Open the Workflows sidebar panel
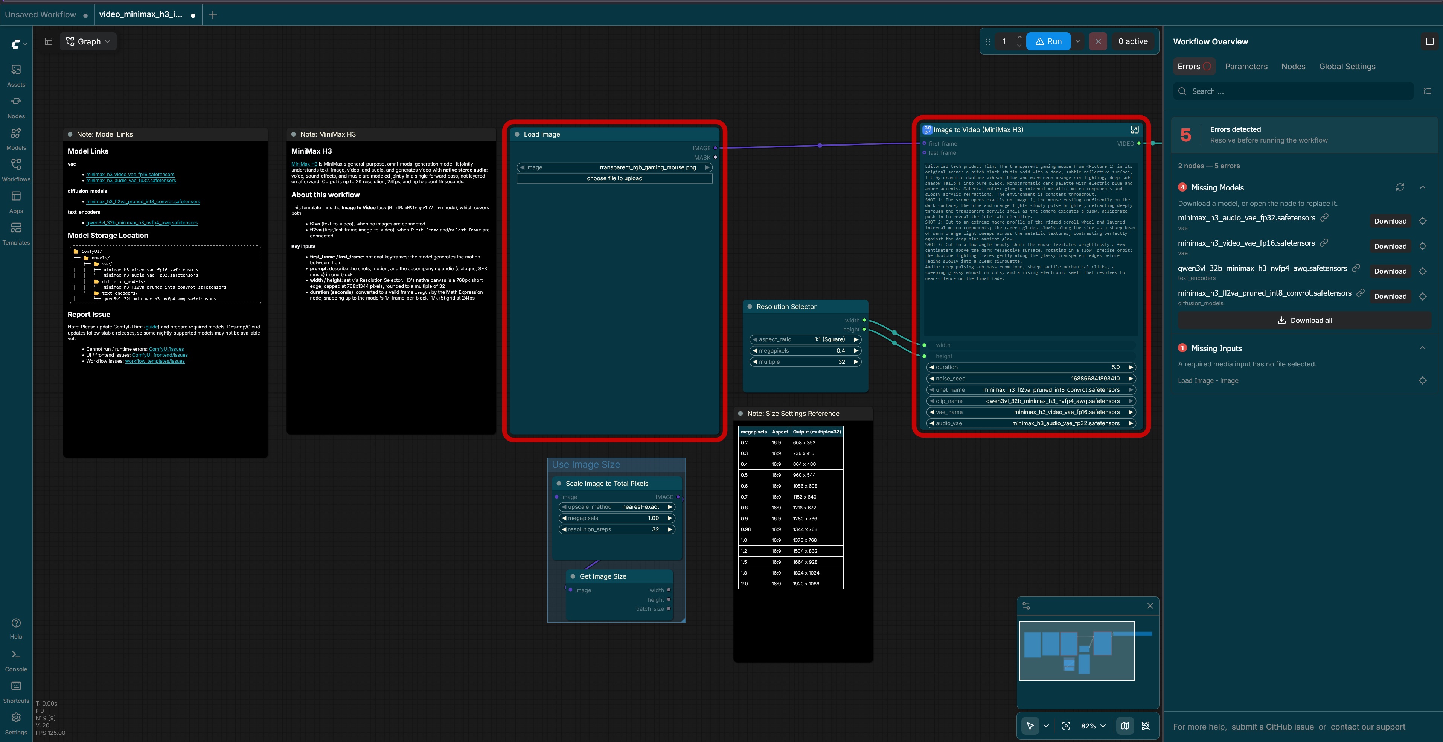 click(16, 170)
